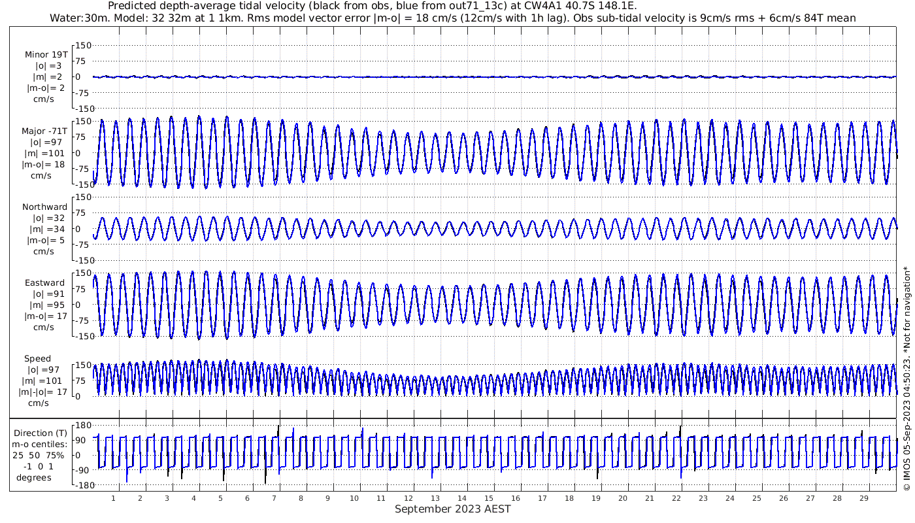The height and width of the screenshot is (523, 915).
Task: Select the 'Direction (T)' panel label
Action: [41, 433]
